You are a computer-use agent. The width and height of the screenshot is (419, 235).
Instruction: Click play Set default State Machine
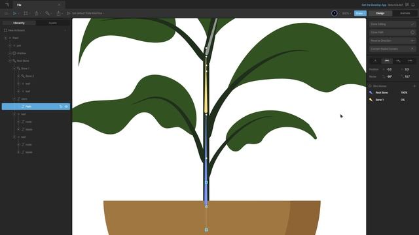[86, 13]
